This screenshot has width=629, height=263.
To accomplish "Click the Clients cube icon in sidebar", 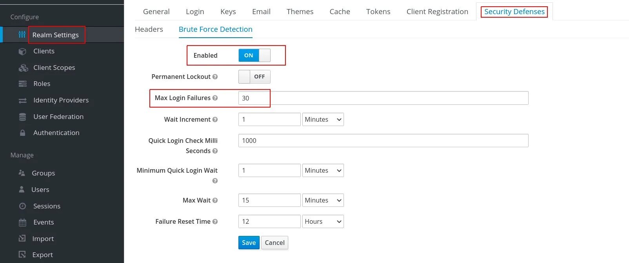I will click(x=22, y=51).
